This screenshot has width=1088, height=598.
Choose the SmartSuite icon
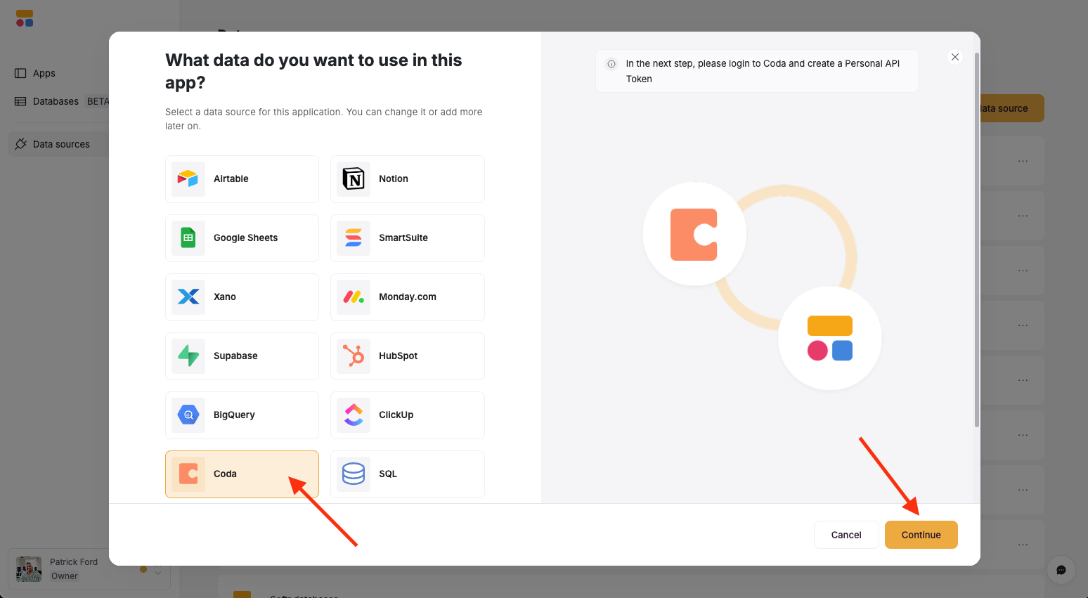pos(354,238)
